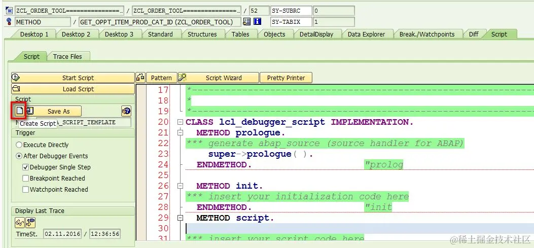Click the METHOD event type field

point(43,22)
